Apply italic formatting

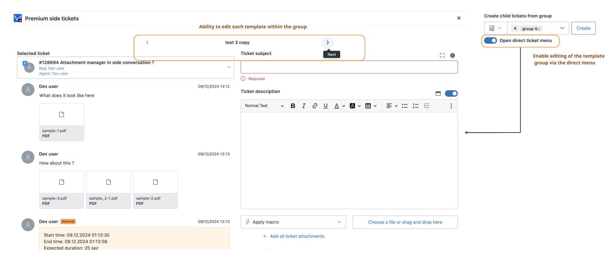304,106
